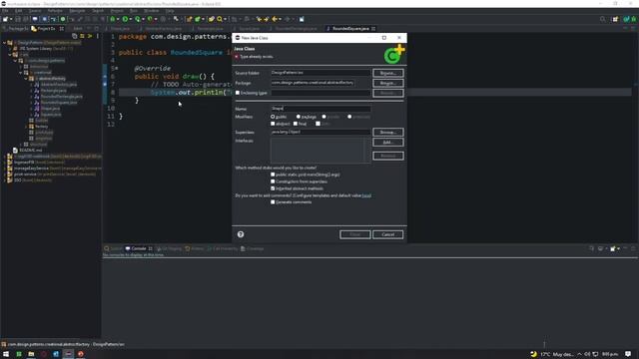This screenshot has height=359, width=639.
Task: Open the Edit menu
Action: tap(19, 11)
